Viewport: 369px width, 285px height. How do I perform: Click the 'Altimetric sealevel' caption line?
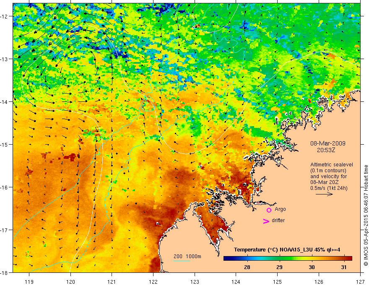click(332, 165)
